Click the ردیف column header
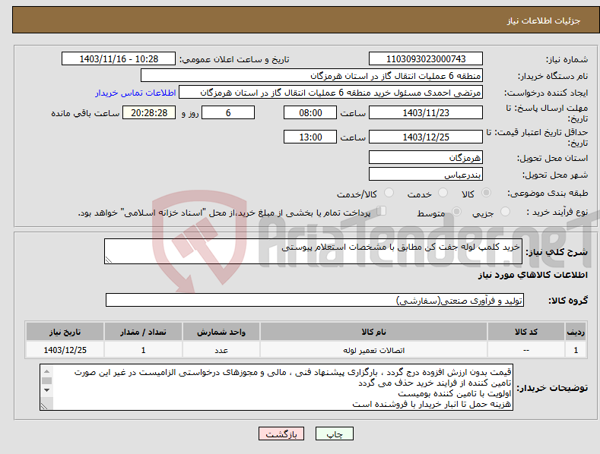Viewport: 600px width, 454px height. click(x=576, y=332)
